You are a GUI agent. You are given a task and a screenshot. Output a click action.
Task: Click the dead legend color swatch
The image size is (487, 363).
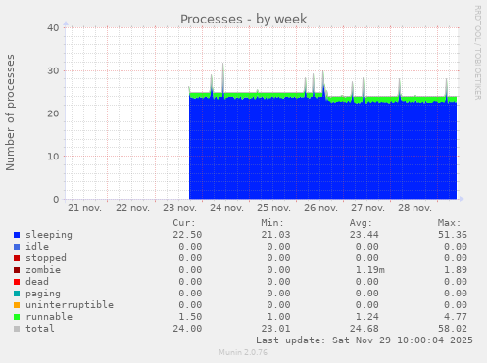click(x=17, y=282)
